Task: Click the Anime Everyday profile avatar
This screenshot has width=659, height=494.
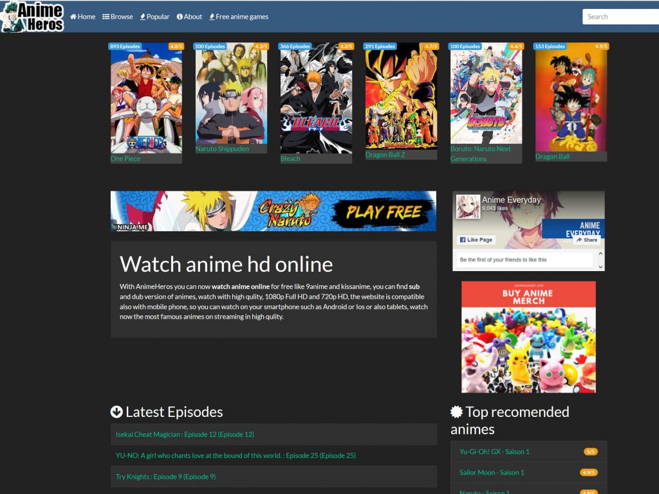Action: click(x=468, y=207)
